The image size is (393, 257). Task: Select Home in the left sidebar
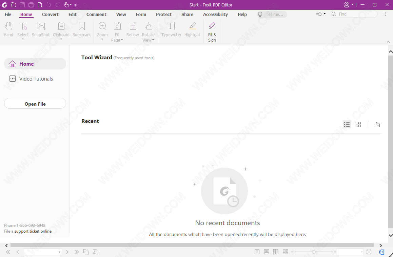[35, 64]
